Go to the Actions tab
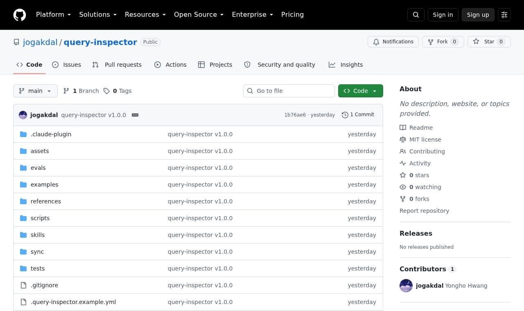The height and width of the screenshot is (311, 524). [170, 65]
